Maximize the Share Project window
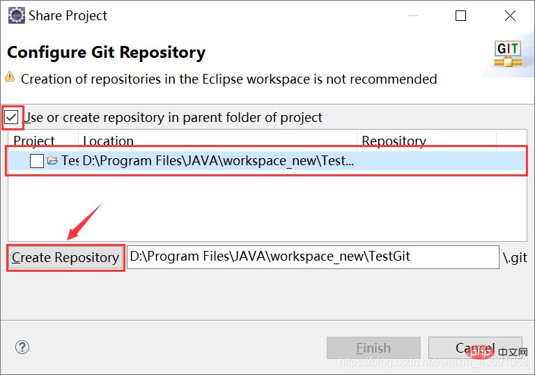Image resolution: width=535 pixels, height=375 pixels. [460, 16]
